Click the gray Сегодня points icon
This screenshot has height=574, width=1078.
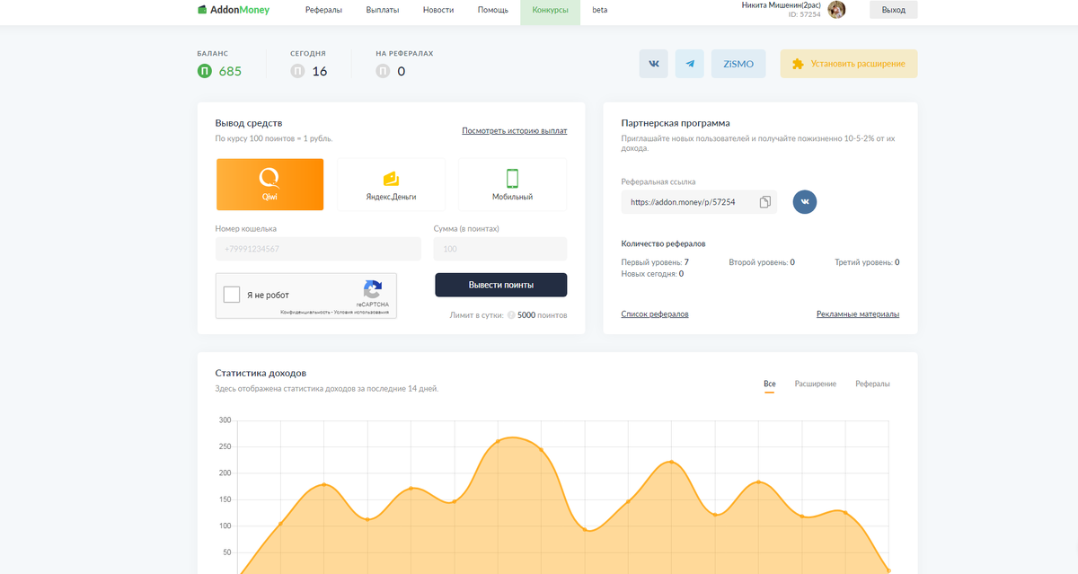297,71
